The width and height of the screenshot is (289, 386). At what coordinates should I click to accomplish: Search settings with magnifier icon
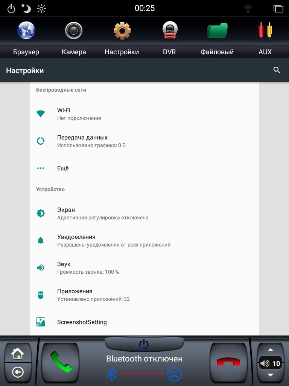click(x=277, y=70)
